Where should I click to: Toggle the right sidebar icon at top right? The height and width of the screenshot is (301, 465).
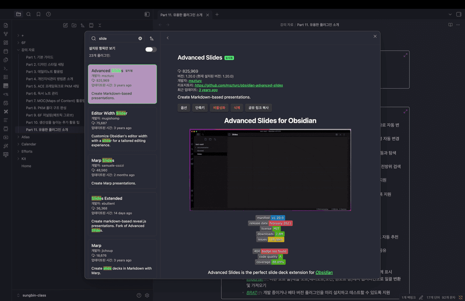tap(459, 14)
